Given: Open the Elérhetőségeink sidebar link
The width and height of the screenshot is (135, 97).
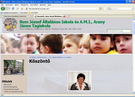Looking at the screenshot, I should click(x=10, y=87).
